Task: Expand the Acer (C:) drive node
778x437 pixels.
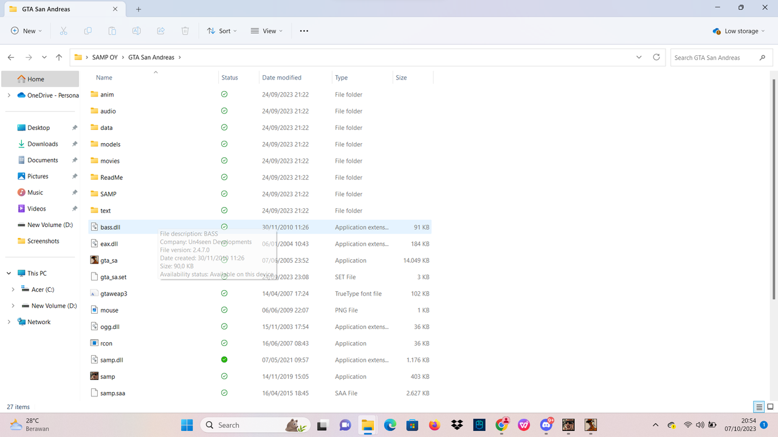Action: coord(13,290)
